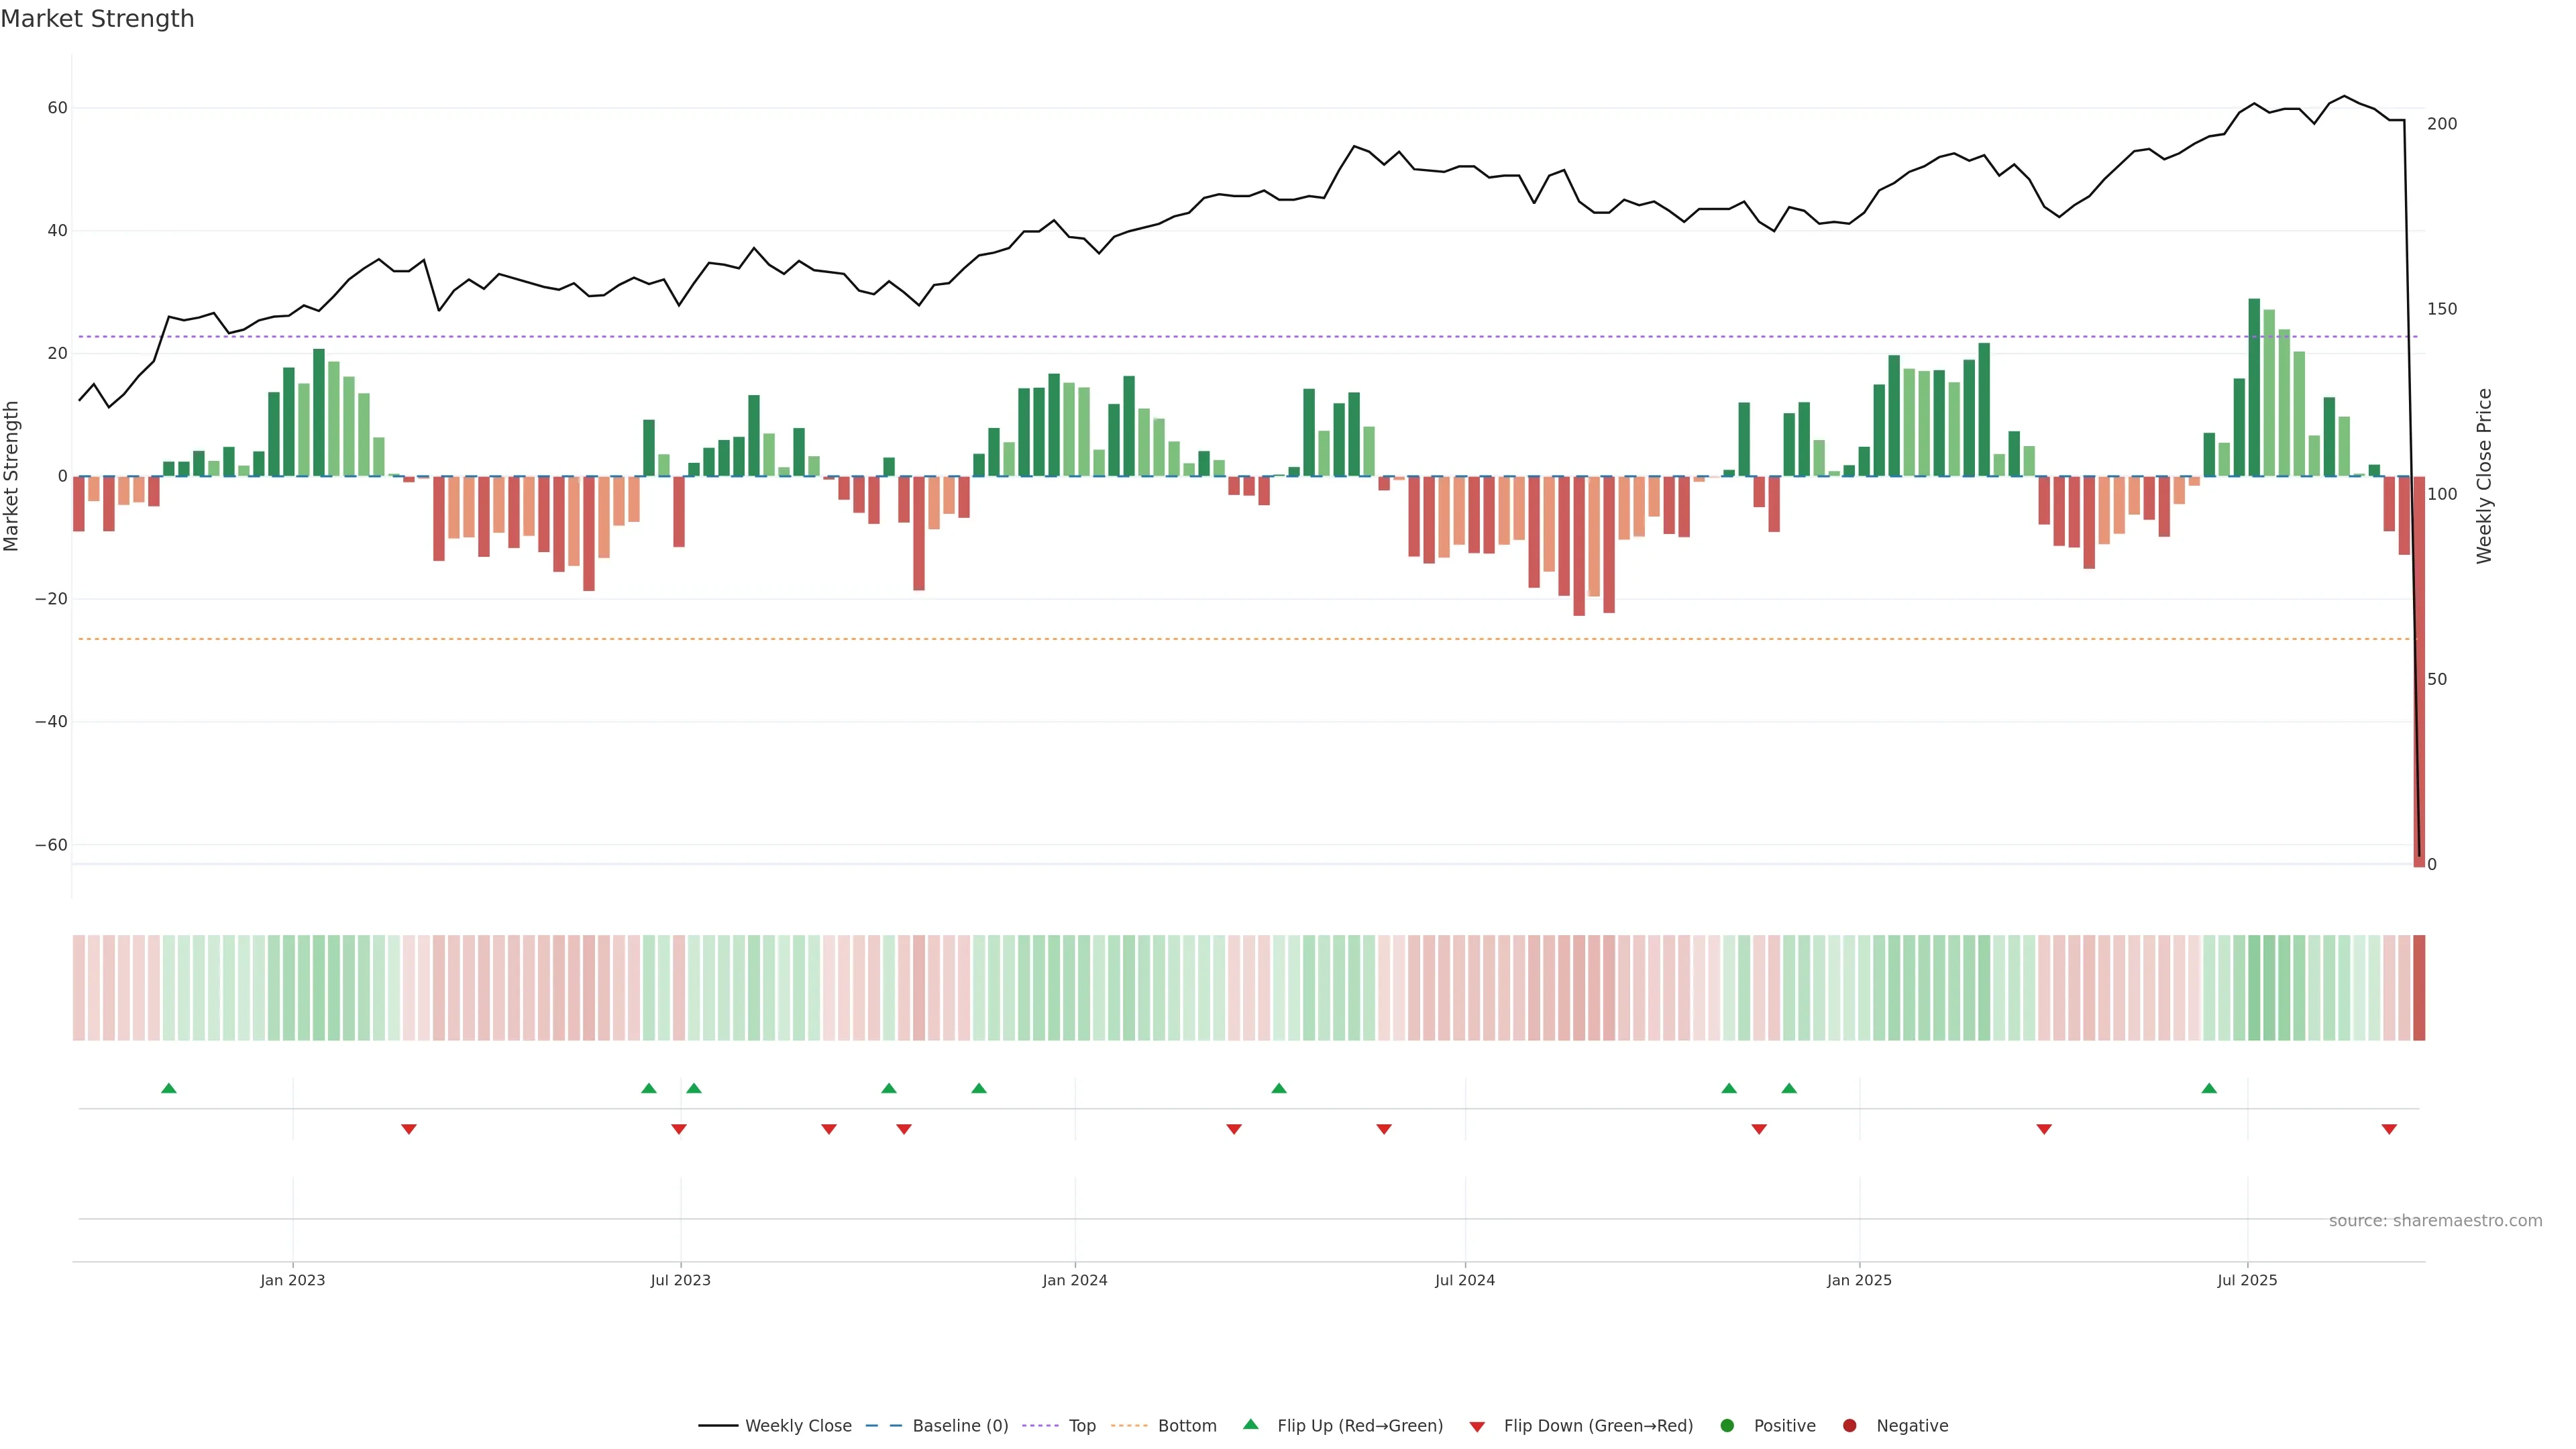Click the Flip Up green triangle legend icon
Screen dimensions: 2576x1449
point(1250,1424)
